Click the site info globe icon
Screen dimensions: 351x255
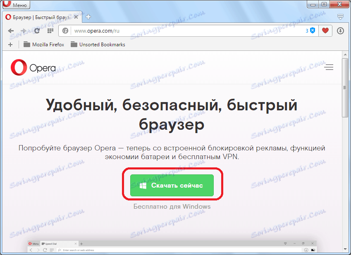[x=65, y=31]
